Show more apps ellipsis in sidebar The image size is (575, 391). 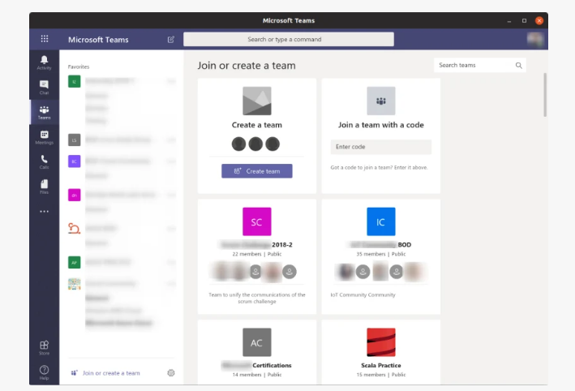(45, 211)
